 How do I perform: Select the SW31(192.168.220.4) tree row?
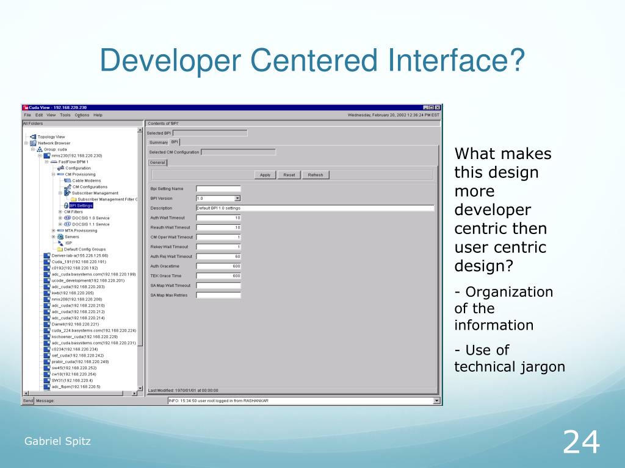(x=72, y=380)
